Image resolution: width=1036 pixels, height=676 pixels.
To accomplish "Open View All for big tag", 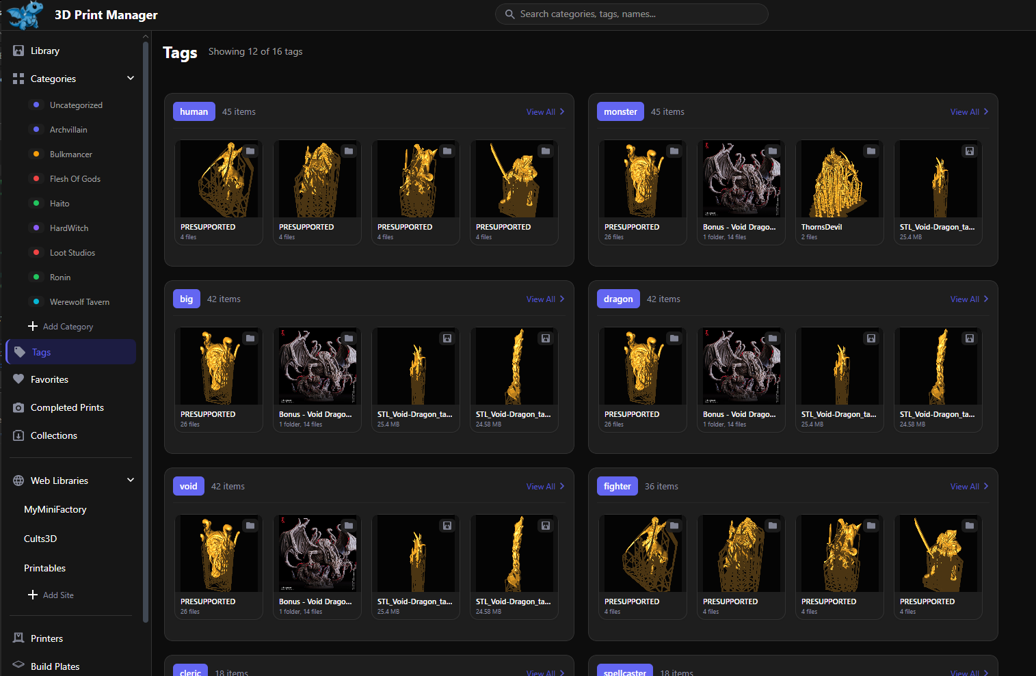I will click(546, 299).
